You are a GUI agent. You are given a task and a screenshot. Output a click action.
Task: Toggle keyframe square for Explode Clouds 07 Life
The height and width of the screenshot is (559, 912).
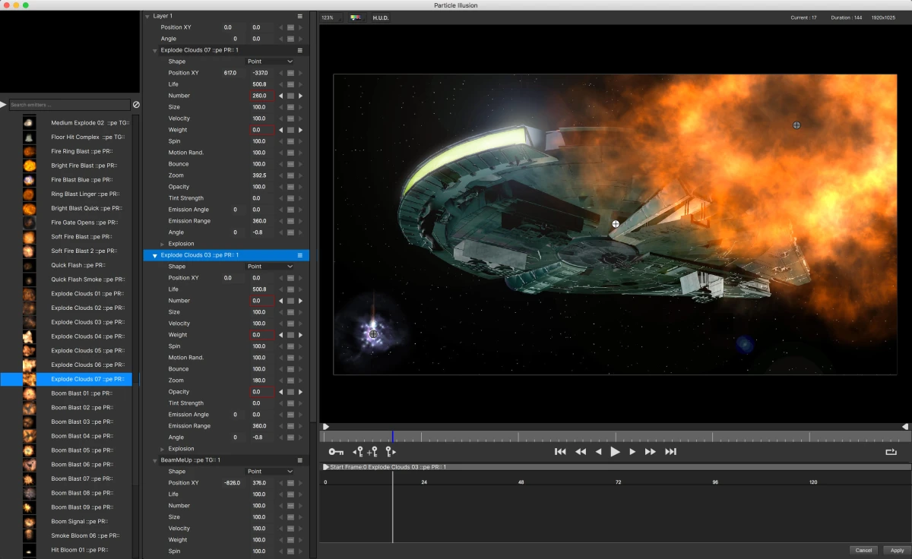(x=290, y=84)
